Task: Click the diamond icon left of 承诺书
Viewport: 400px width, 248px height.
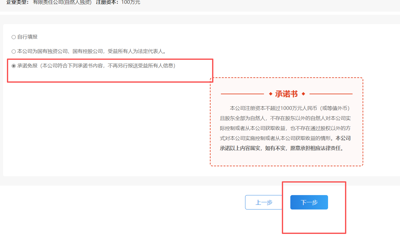Action: (x=271, y=94)
